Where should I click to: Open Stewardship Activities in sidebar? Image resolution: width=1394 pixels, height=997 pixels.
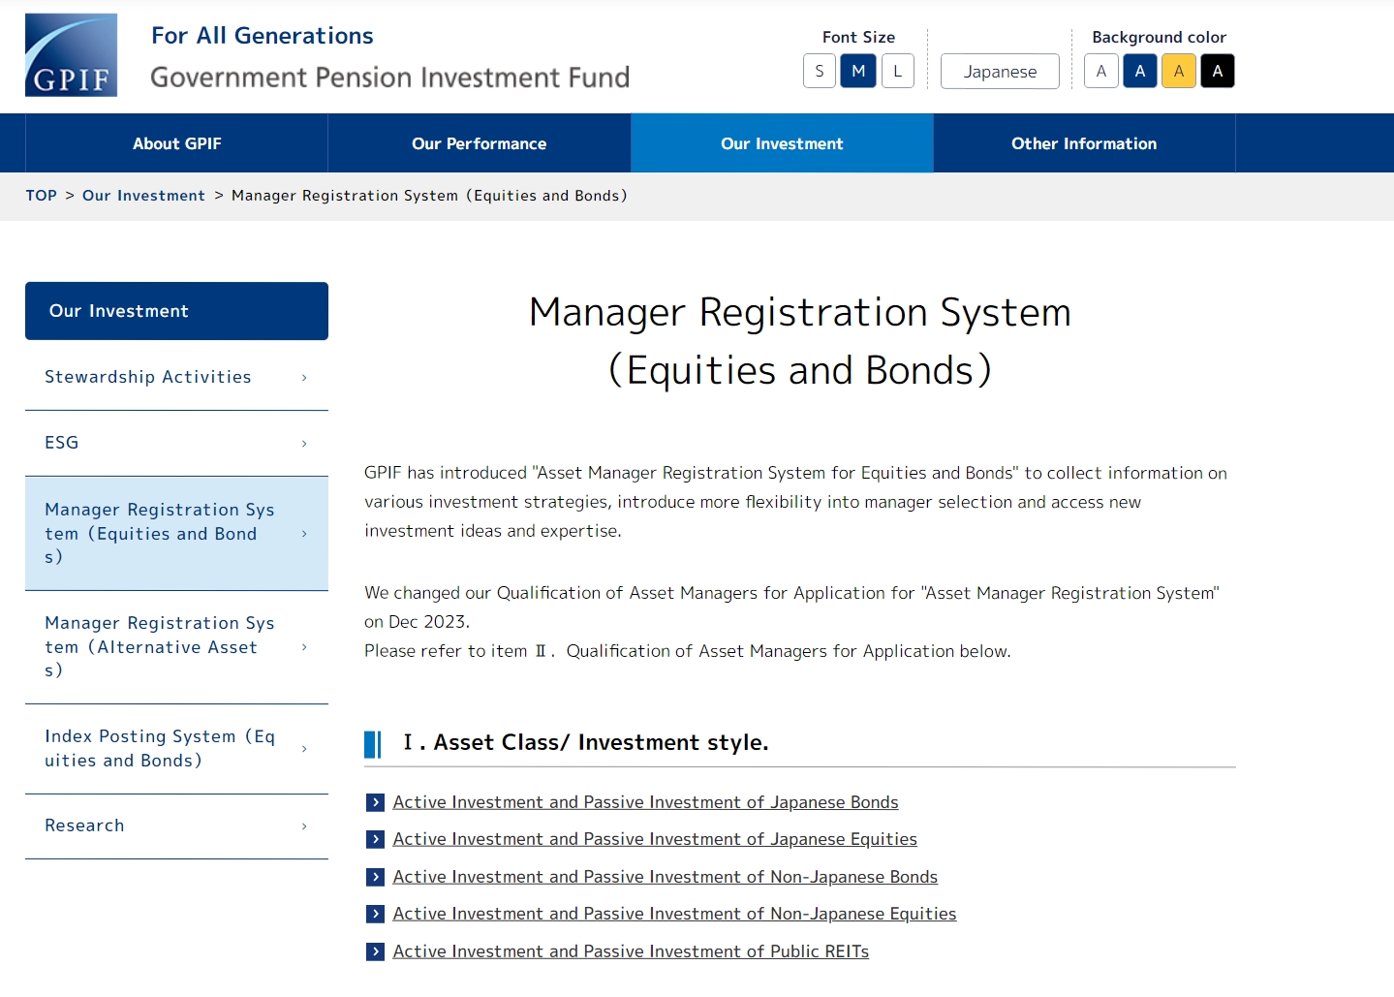tap(176, 377)
